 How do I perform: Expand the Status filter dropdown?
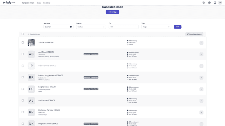91,27
